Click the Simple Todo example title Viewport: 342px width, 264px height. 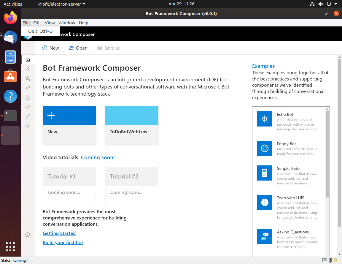pyautogui.click(x=288, y=169)
